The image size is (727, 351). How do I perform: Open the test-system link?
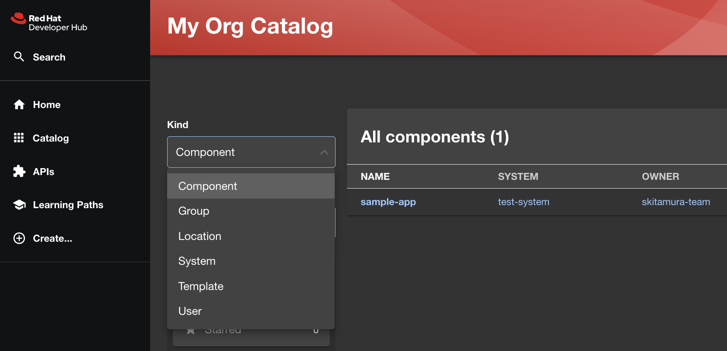pyautogui.click(x=523, y=202)
